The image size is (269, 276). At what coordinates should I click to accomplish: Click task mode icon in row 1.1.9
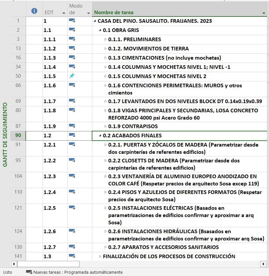[72, 126]
